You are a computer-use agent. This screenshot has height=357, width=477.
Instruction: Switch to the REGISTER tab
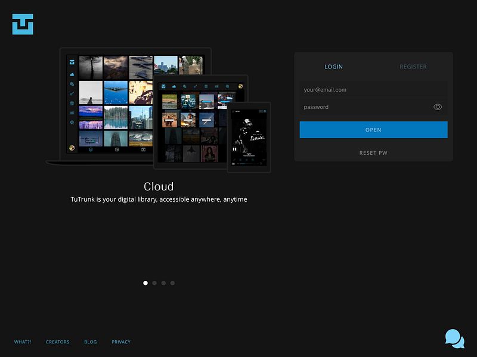click(413, 67)
